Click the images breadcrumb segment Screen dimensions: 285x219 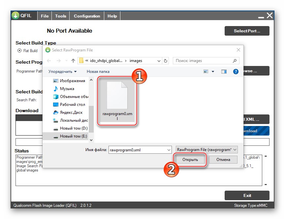pos(136,61)
